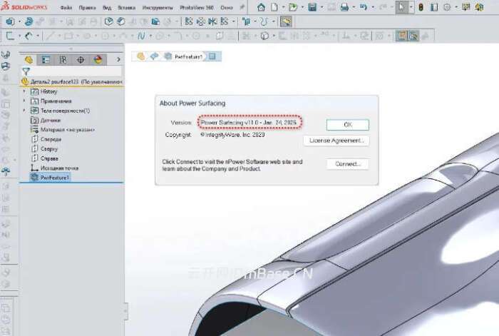Open dropdown arrow next to Undo
499x336 pixels.
[x=373, y=7]
